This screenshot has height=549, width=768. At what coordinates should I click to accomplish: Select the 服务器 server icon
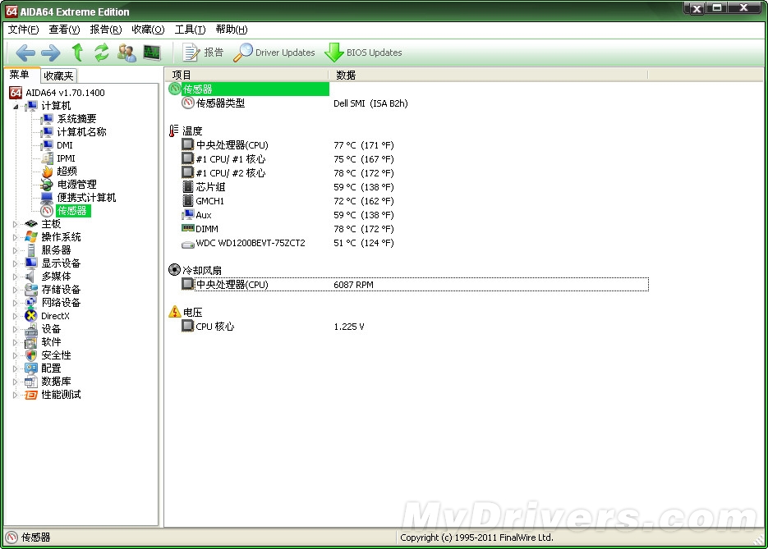pyautogui.click(x=31, y=250)
